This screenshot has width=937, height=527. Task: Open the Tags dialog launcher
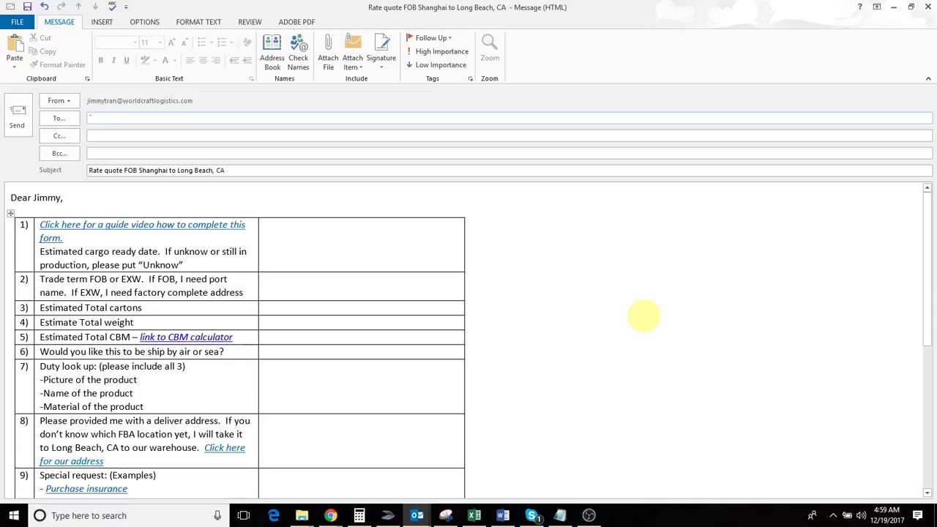470,79
